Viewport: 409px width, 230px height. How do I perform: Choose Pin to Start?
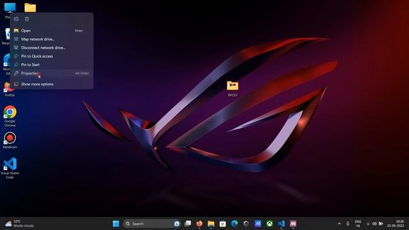52,65
